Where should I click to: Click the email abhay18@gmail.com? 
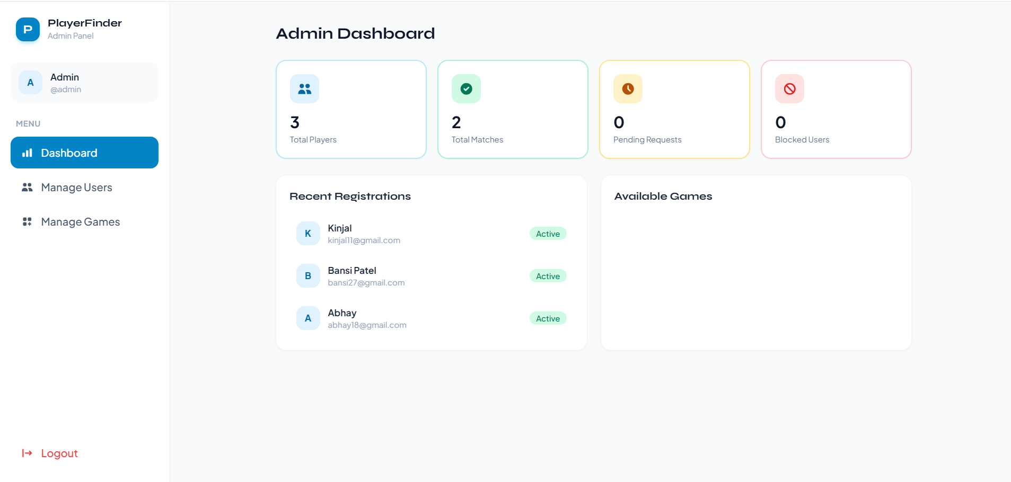(x=367, y=325)
